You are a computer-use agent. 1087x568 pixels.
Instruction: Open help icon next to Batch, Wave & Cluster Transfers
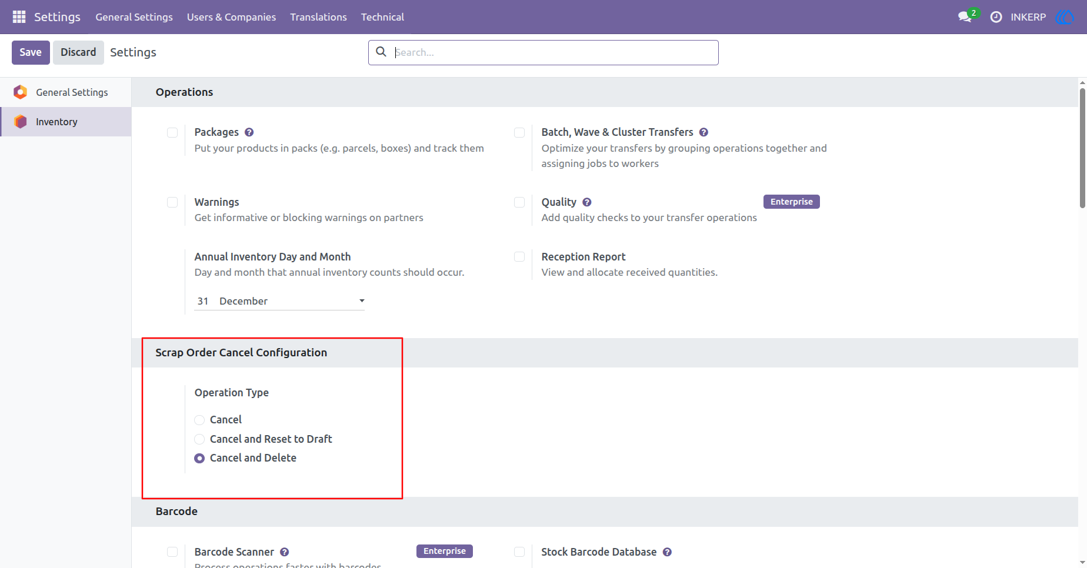tap(703, 132)
